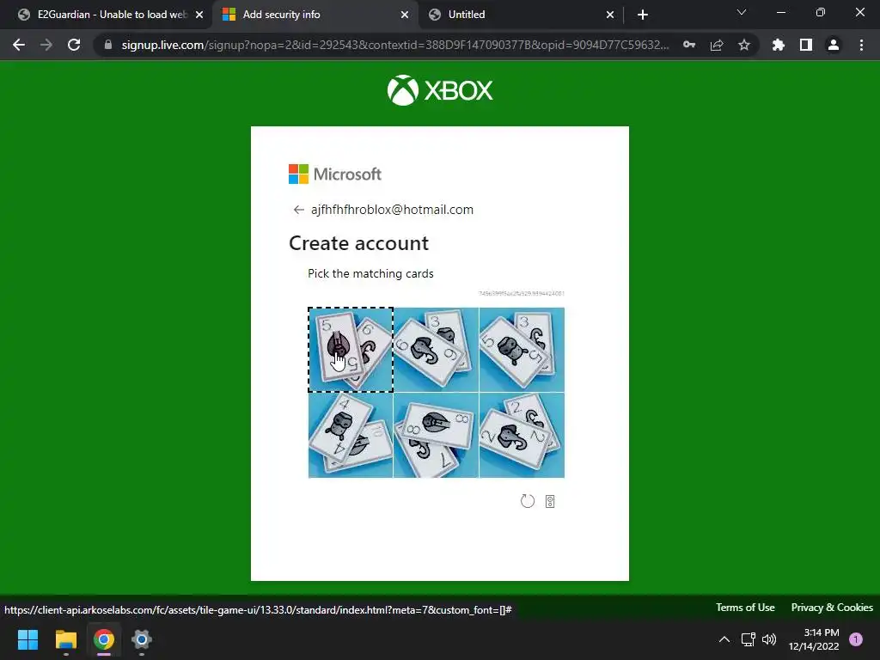Close the E2Guardian tab
The image size is (880, 660).
(x=199, y=15)
